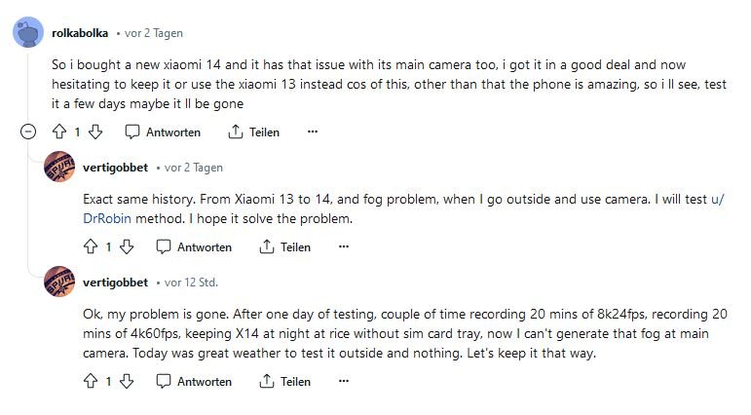Click Antworten under the 'problem is gone' reply

pos(195,381)
